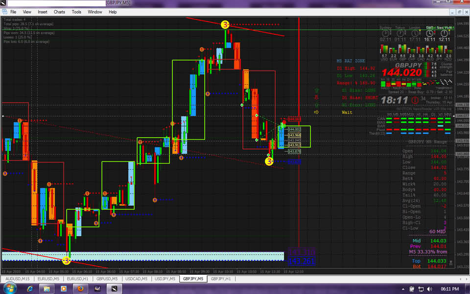Click the red alarm icon beside 18:11
The width and height of the screenshot is (470, 294).
[415, 100]
